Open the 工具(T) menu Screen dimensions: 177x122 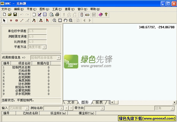point(57,9)
